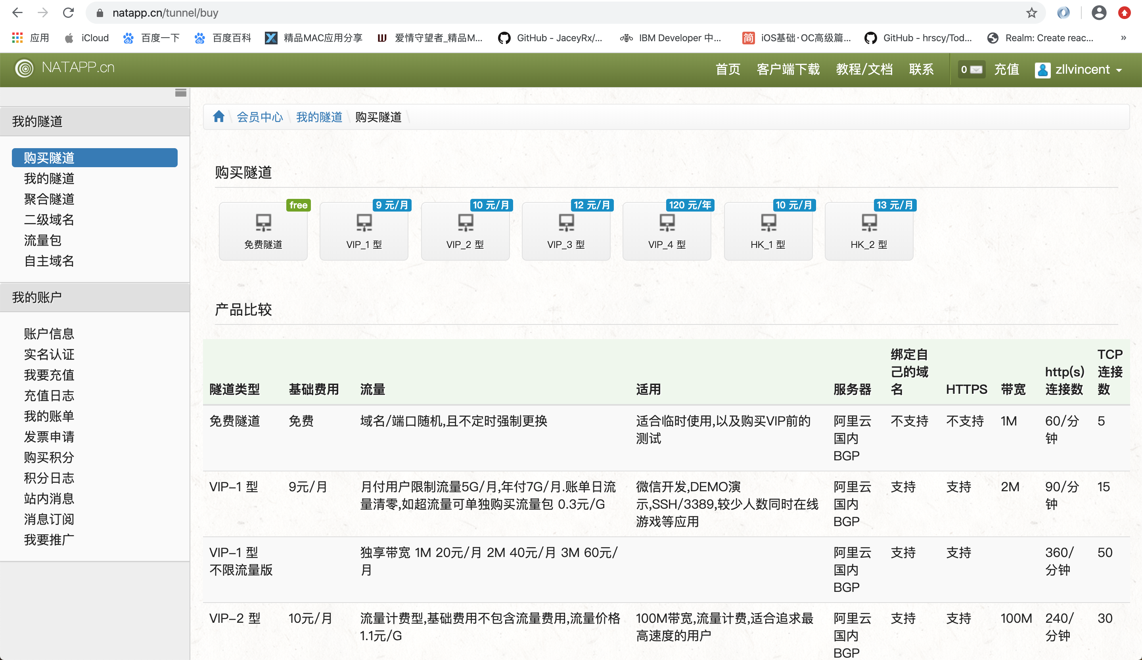The width and height of the screenshot is (1142, 660).
Task: Bookmark this page with the star icon
Action: pyautogui.click(x=1031, y=13)
